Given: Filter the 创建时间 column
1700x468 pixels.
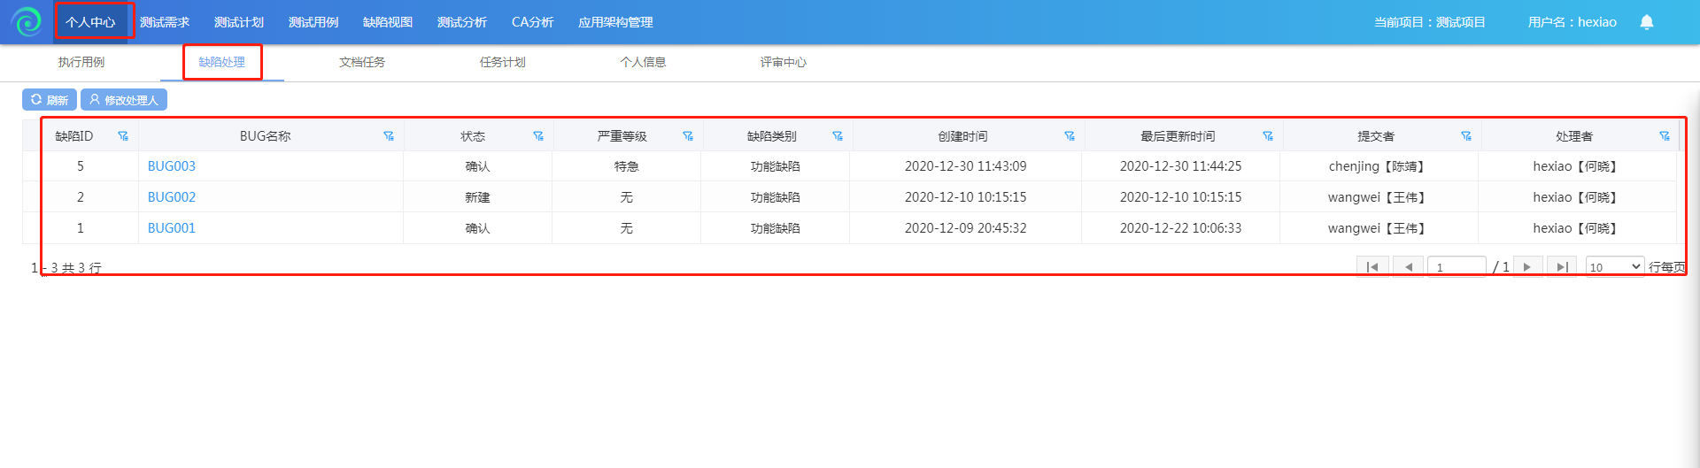Looking at the screenshot, I should point(1070,136).
